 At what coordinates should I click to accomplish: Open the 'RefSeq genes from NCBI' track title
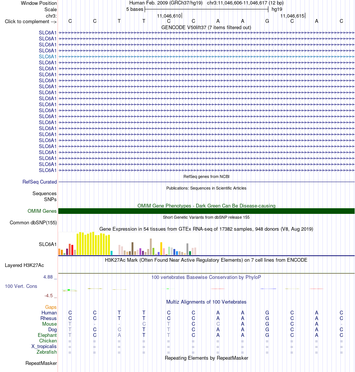[206, 176]
